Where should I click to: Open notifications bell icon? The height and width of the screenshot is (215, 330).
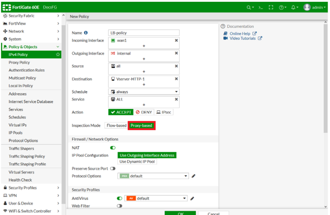click(x=294, y=8)
